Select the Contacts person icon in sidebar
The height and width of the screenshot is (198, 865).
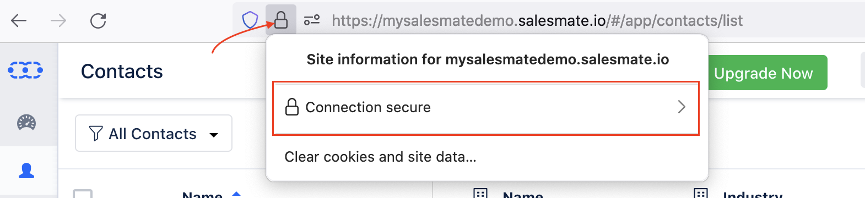(26, 171)
